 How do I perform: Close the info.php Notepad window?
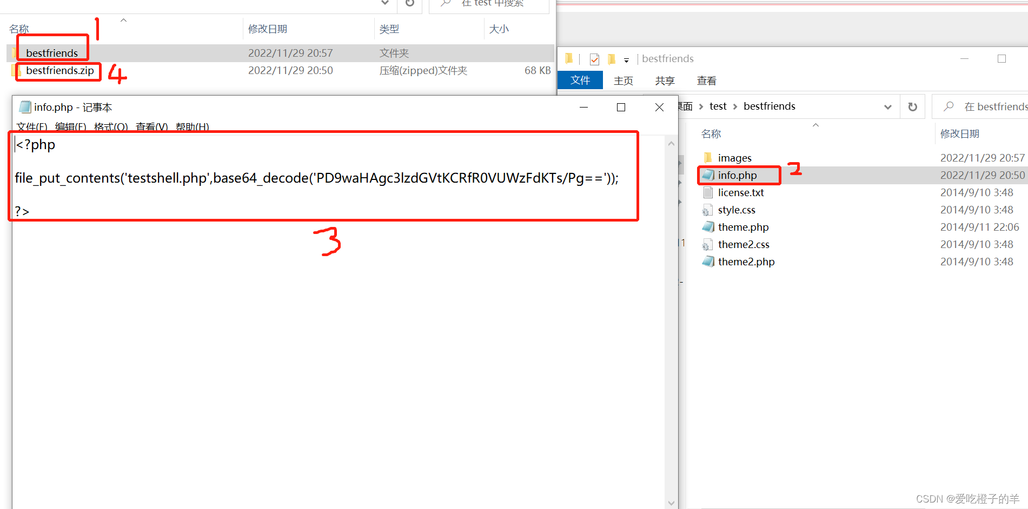(659, 107)
